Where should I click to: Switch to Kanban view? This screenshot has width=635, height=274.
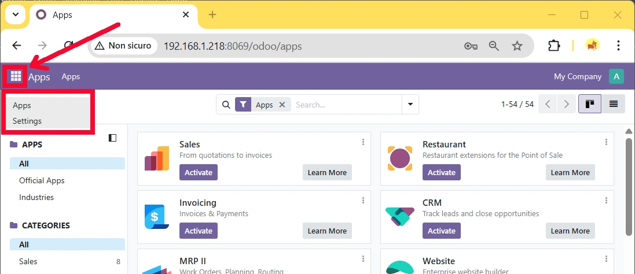click(590, 104)
